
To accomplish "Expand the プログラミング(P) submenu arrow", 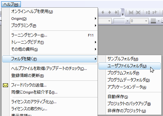I will point(96,25).
